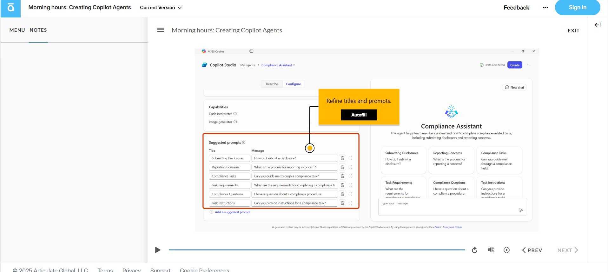Click Add a suggested prompt link
This screenshot has height=272, width=608.
230,212
